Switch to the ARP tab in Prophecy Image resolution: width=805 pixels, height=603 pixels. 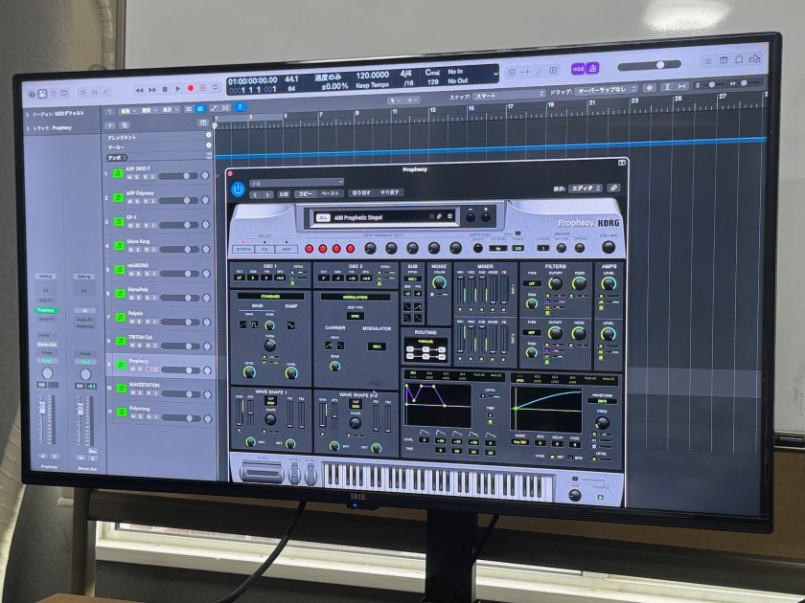click(x=286, y=249)
